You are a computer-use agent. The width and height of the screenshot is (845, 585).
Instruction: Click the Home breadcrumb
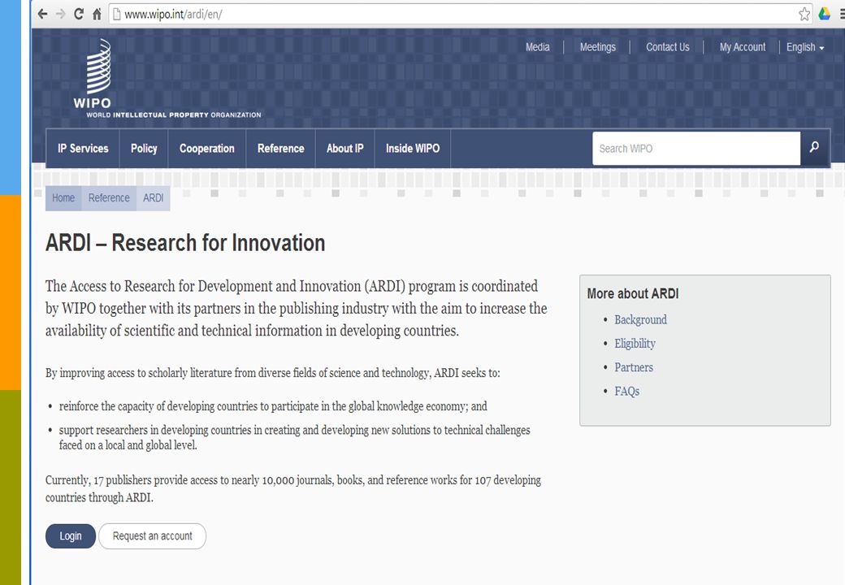[x=63, y=197]
